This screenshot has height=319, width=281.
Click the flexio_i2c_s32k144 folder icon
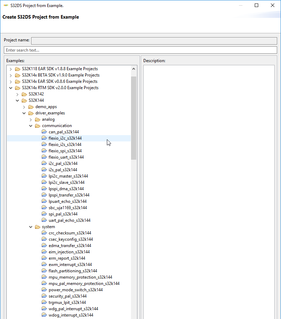(x=44, y=138)
